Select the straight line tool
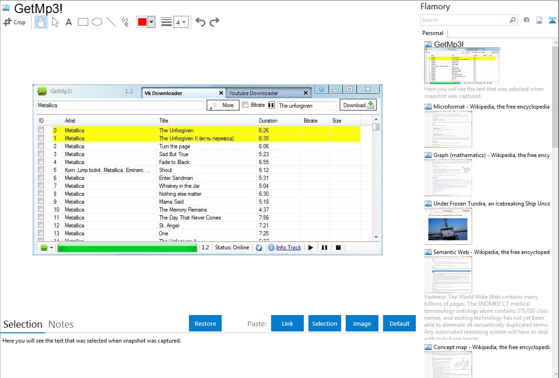559x378 pixels. pos(111,22)
